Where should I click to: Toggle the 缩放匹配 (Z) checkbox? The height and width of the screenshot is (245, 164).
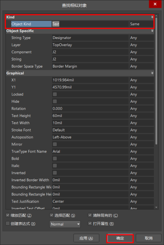[x=8, y=215]
